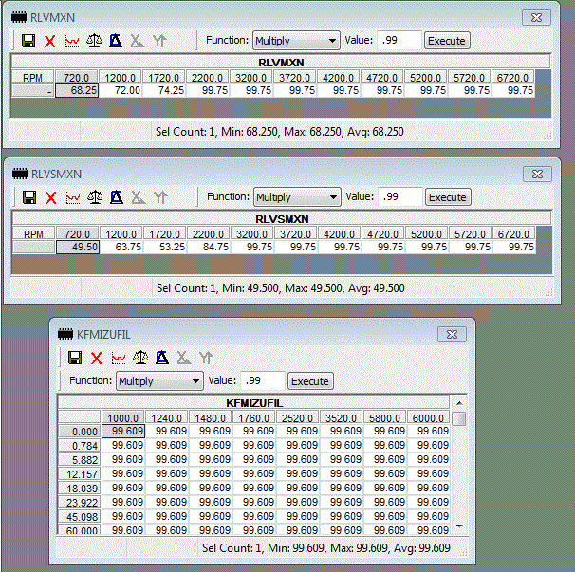
Task: Click the 45.098 row header in KFMIZUFIL
Action: pyautogui.click(x=79, y=517)
